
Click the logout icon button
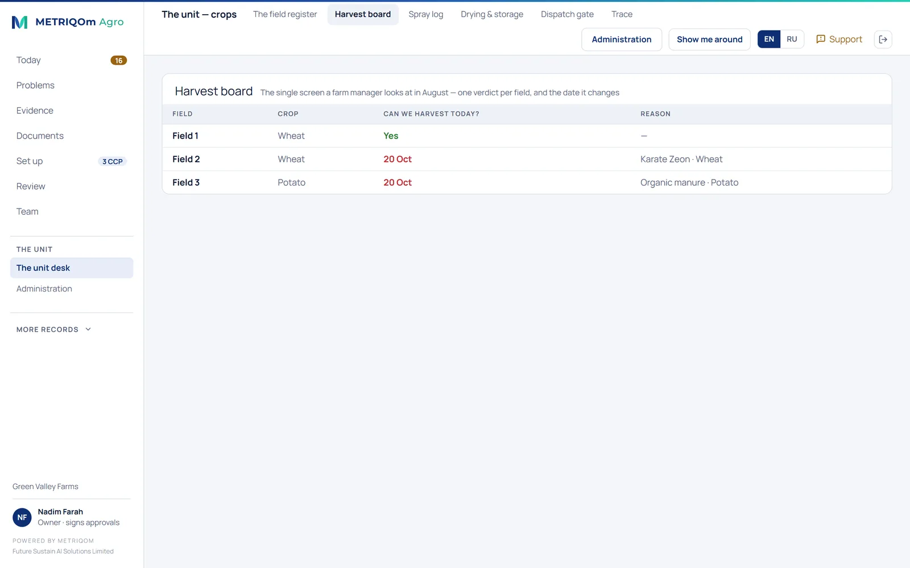[x=883, y=39]
